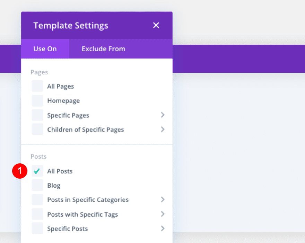Viewport: 305px width, 243px height.
Task: Open the Exclude From tab
Action: click(x=103, y=49)
